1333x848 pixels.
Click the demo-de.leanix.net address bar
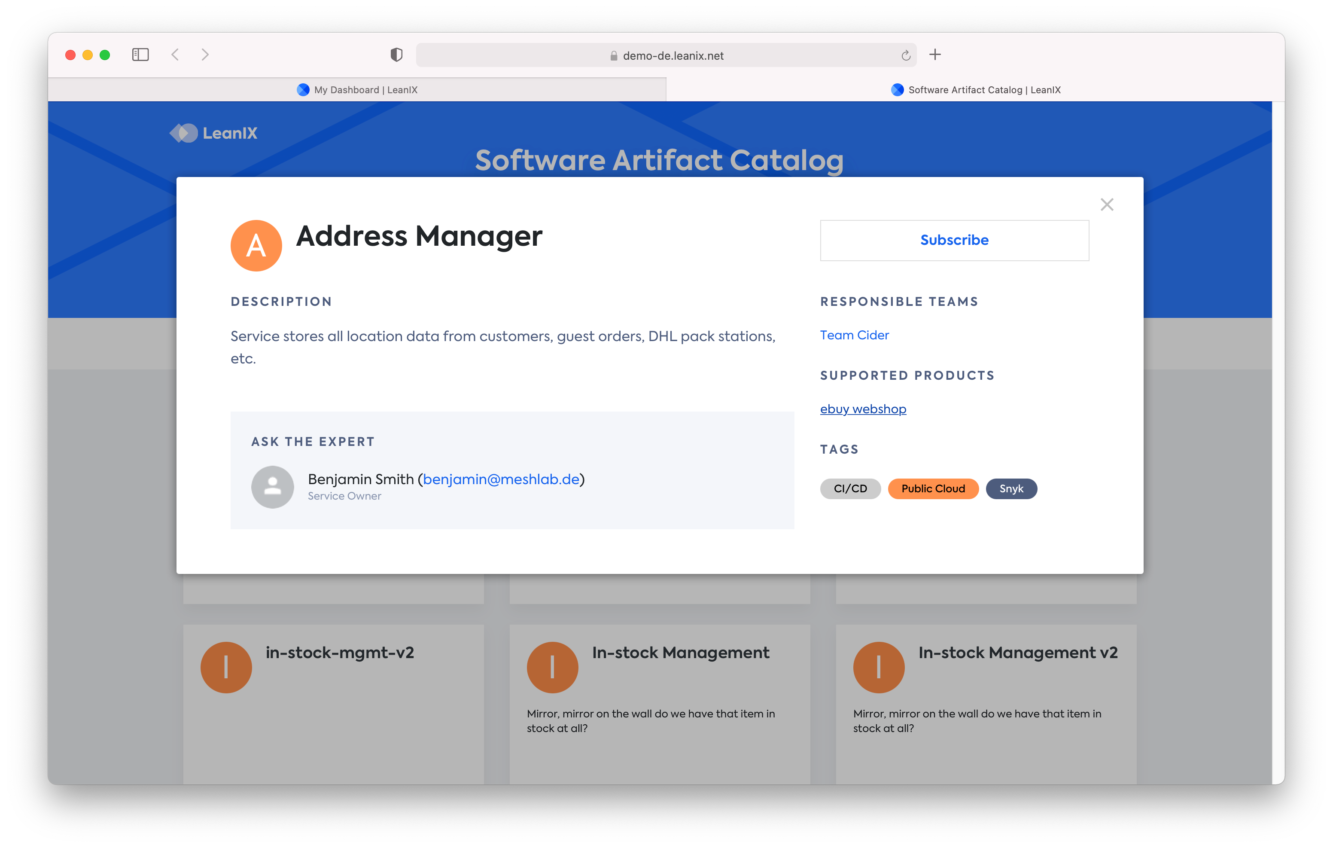[666, 55]
